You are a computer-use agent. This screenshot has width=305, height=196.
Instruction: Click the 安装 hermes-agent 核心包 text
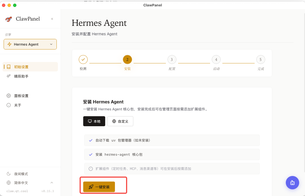pos(119,154)
